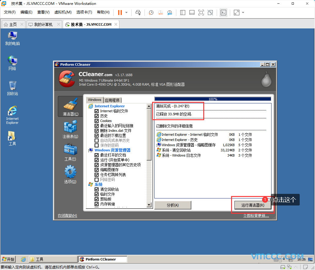Select Windows 资源管理器 - 缩略图缓存 result row
Viewport: 315px width, 270px height.
click(204, 145)
